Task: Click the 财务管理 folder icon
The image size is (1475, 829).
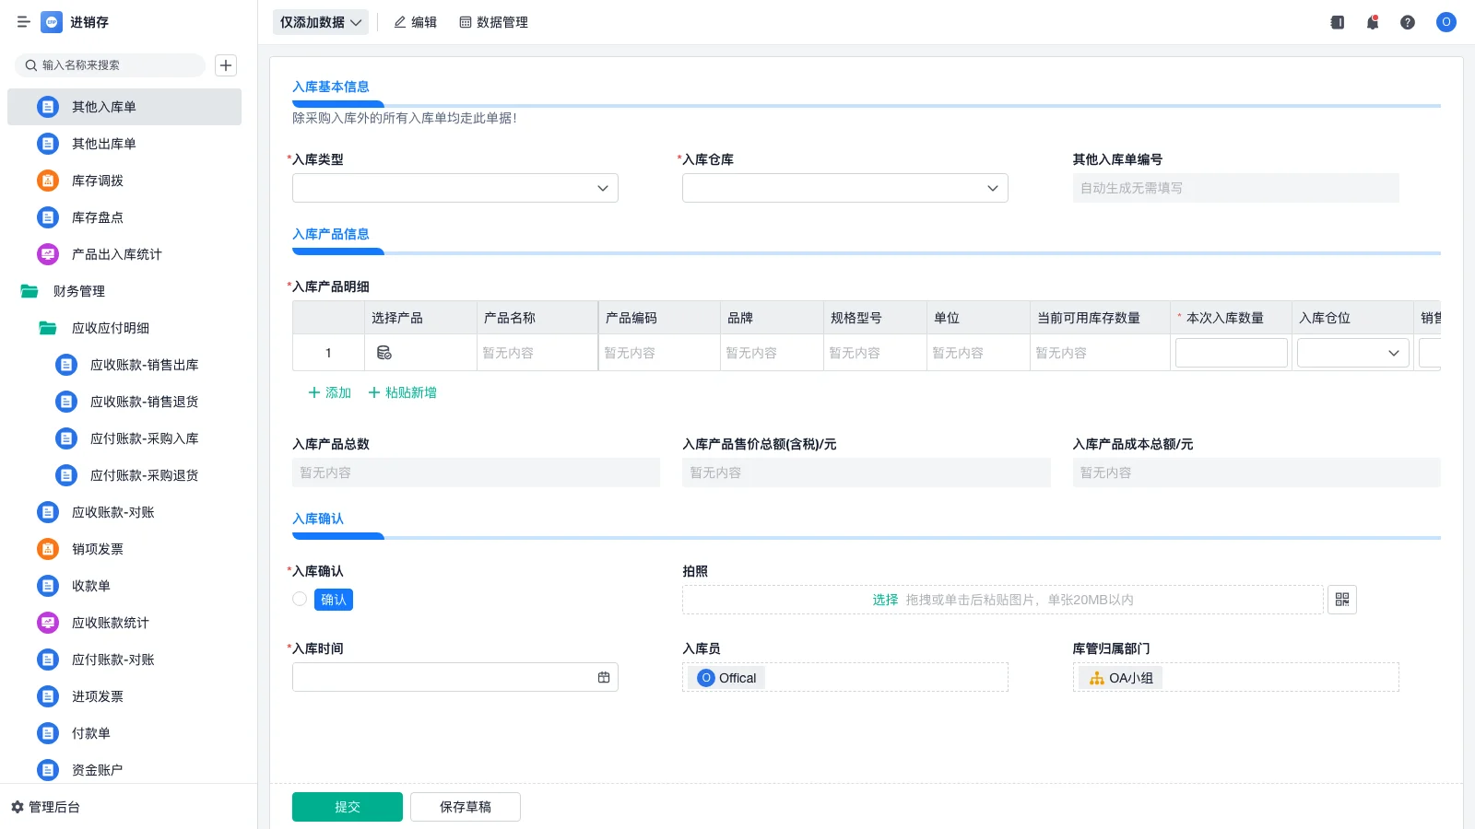Action: (29, 291)
